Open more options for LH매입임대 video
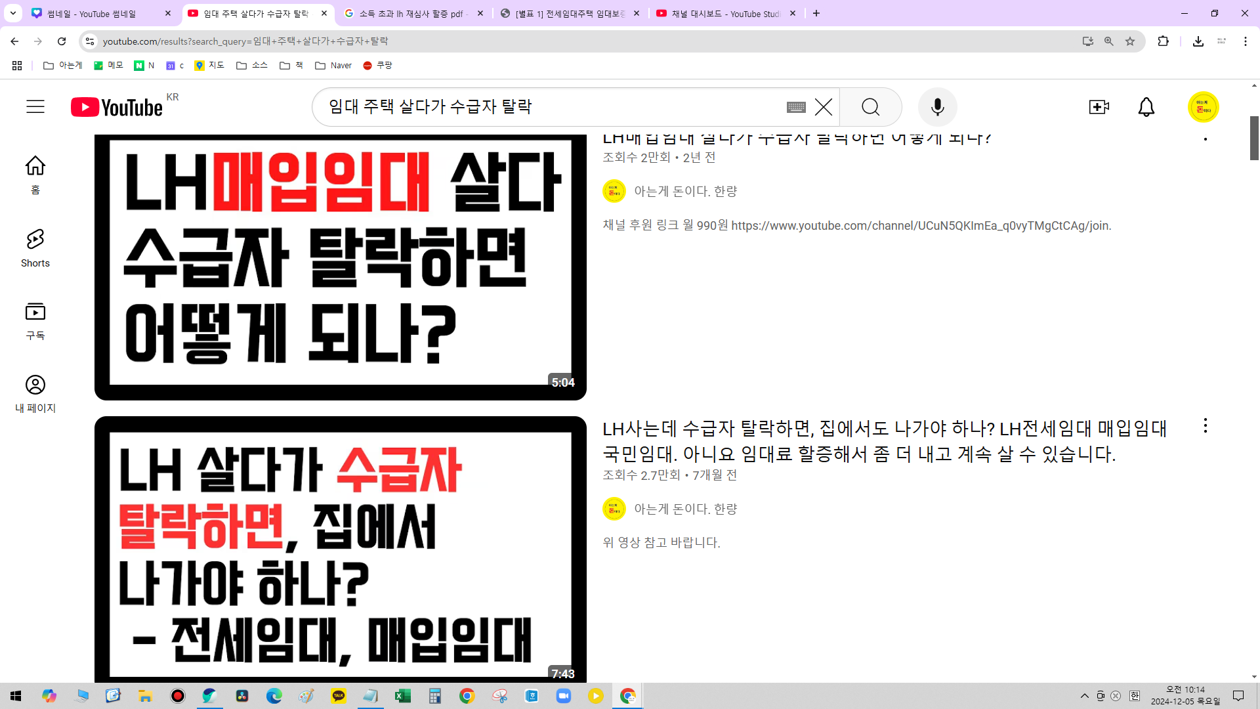The image size is (1260, 709). click(1206, 139)
